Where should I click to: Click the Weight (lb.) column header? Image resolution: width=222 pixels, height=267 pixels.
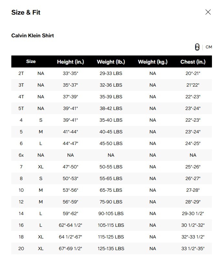[111, 62]
